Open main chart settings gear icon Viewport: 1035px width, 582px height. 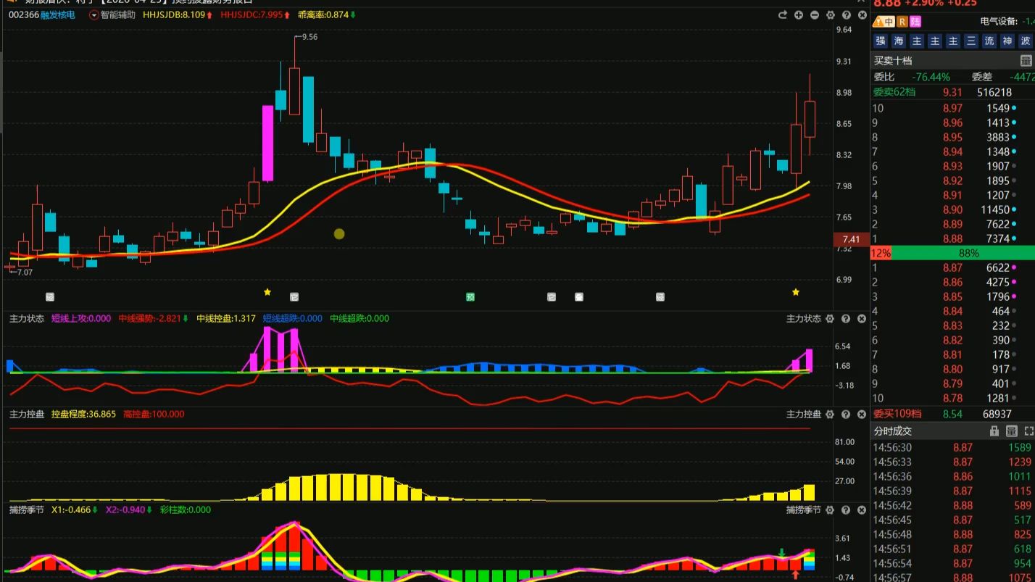click(x=830, y=14)
